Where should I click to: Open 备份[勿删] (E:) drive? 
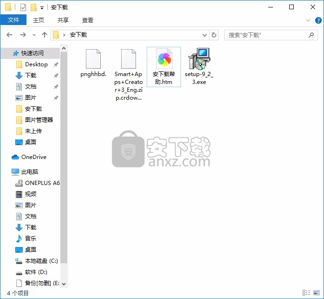(38, 283)
